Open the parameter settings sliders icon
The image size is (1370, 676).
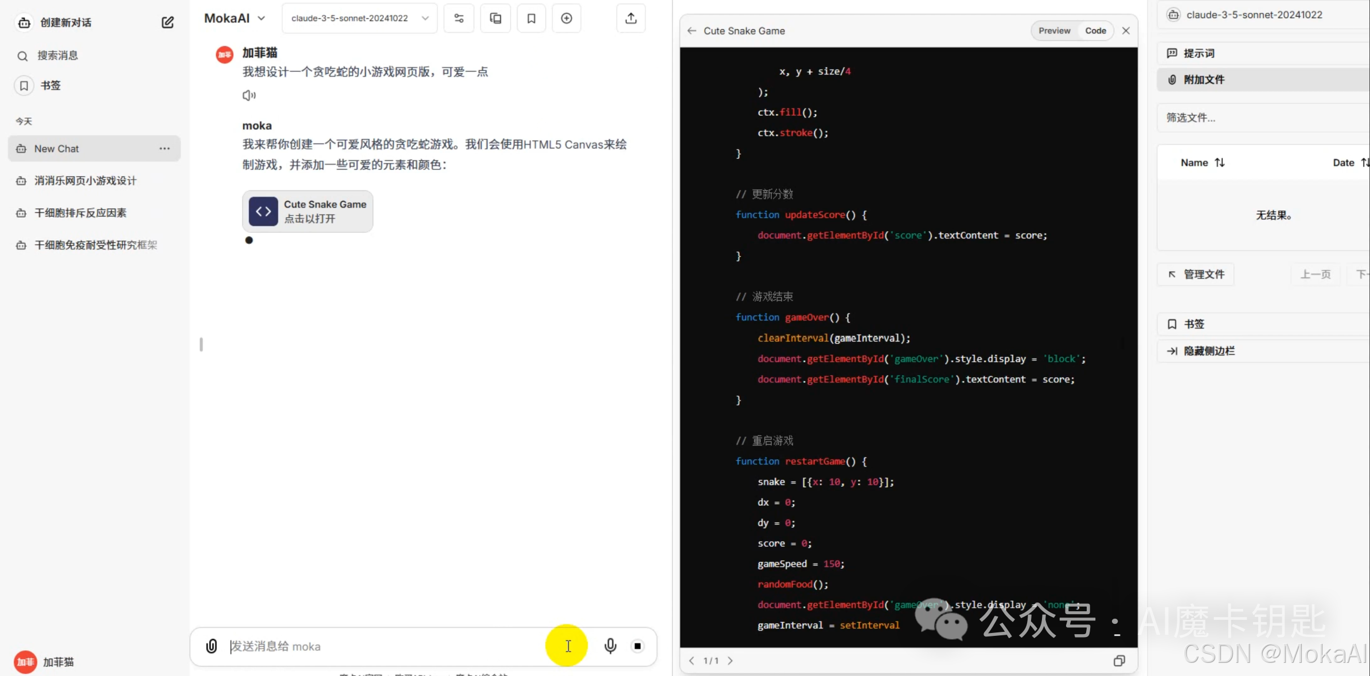[459, 18]
